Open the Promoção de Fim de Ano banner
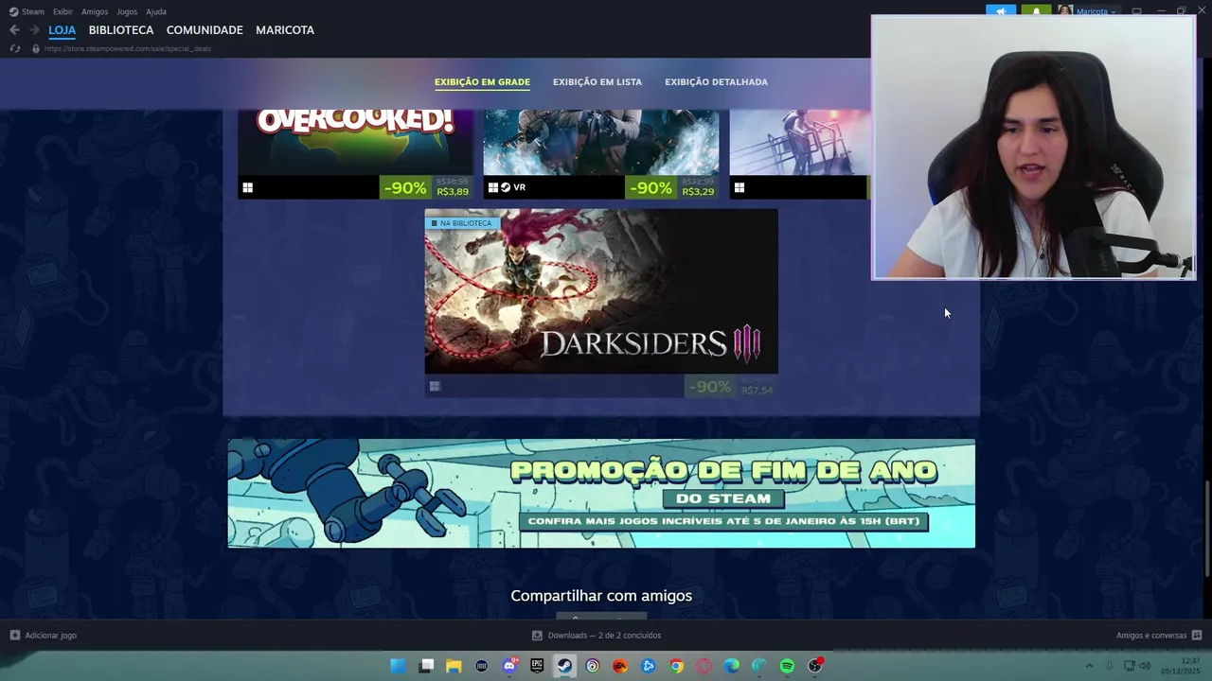 pyautogui.click(x=601, y=493)
